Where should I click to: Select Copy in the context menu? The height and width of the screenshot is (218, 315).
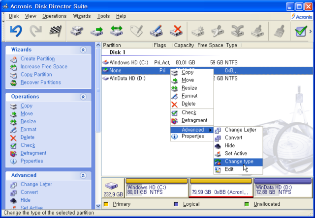tap(192, 72)
